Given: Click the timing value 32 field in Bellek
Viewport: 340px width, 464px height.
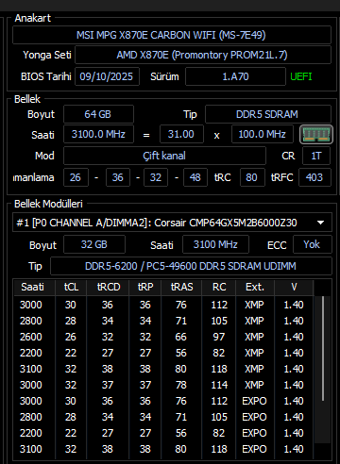Looking at the screenshot, I should [x=156, y=177].
